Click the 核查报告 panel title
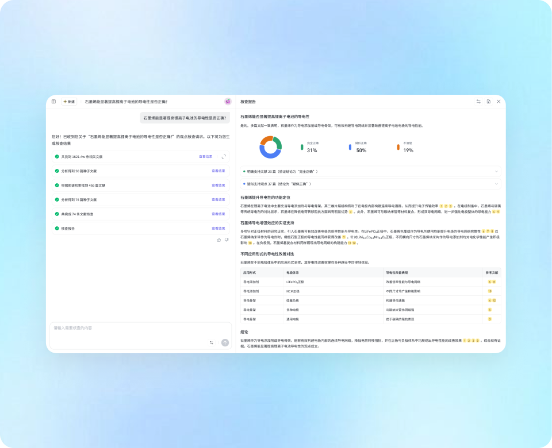 coord(248,102)
